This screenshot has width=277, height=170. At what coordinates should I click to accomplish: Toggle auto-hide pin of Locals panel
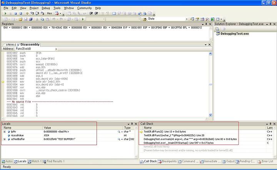pos(132,124)
